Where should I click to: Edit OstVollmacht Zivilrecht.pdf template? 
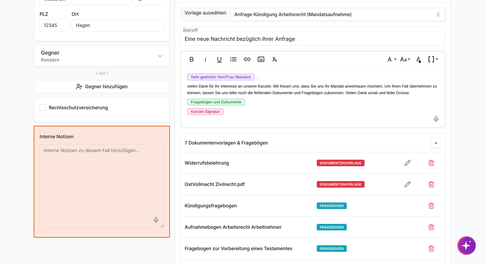407,184
